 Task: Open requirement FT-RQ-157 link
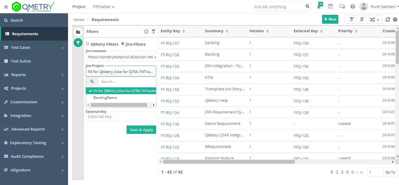pyautogui.click(x=170, y=43)
